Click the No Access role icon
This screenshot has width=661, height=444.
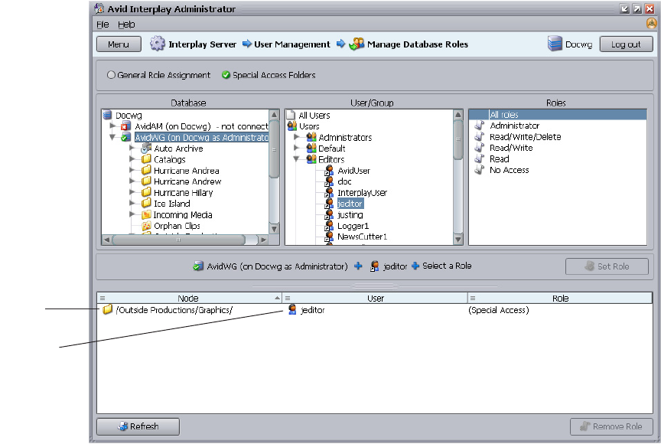pyautogui.click(x=479, y=170)
